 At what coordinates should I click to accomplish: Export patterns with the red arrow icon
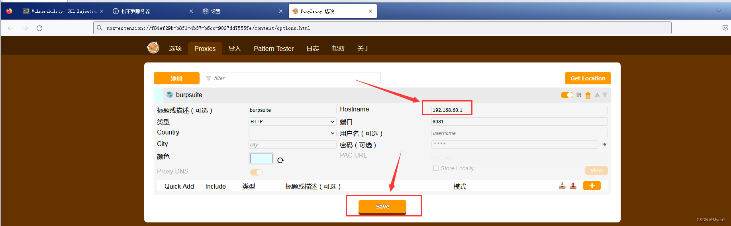[573, 185]
